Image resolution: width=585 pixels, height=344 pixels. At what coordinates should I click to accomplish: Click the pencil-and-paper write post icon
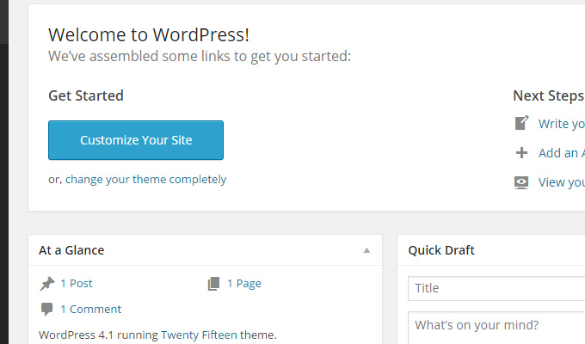click(x=521, y=123)
